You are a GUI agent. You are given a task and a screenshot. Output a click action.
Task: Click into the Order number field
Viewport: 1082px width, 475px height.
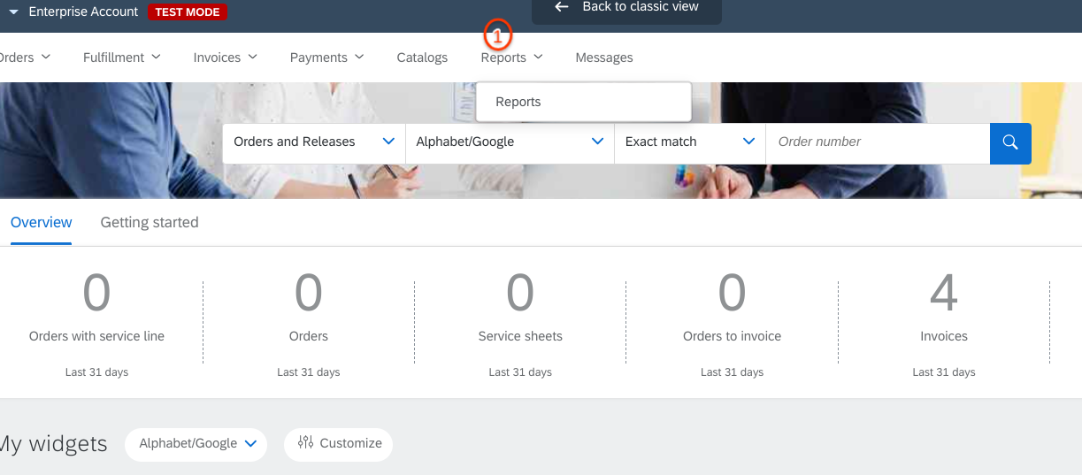878,142
